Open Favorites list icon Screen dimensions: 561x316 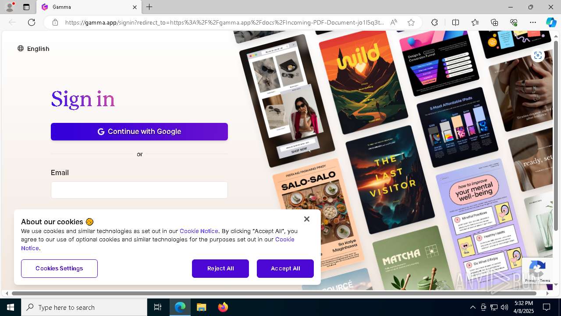pyautogui.click(x=475, y=22)
